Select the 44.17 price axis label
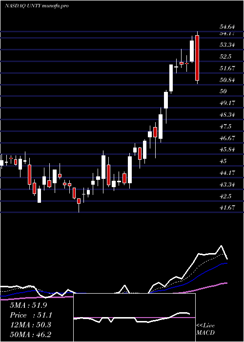Viewport: 244px width, 342px height. pos(227,173)
